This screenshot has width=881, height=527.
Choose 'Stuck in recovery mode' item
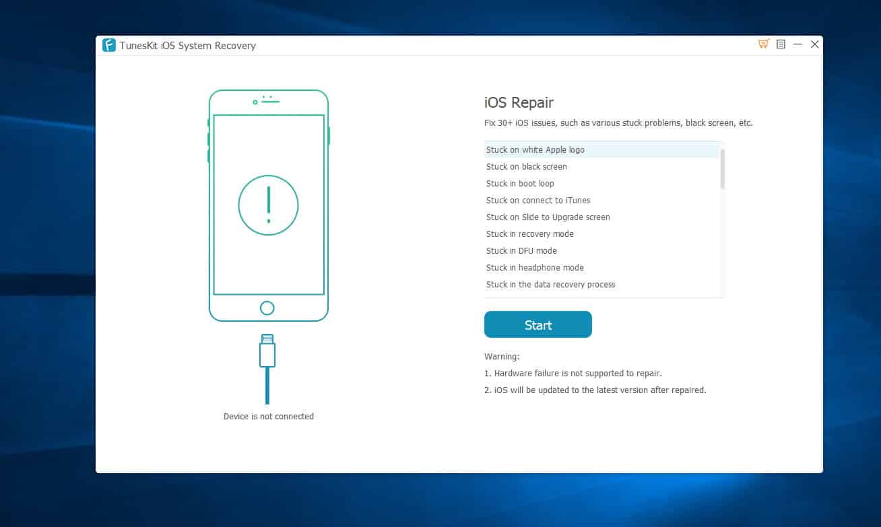point(529,234)
